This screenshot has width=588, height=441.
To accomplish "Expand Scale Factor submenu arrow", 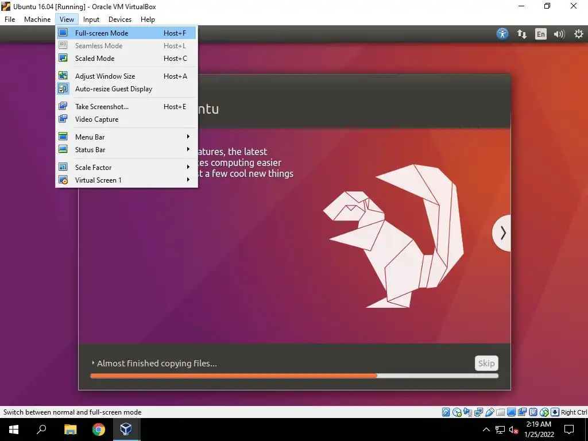I will coord(188,167).
